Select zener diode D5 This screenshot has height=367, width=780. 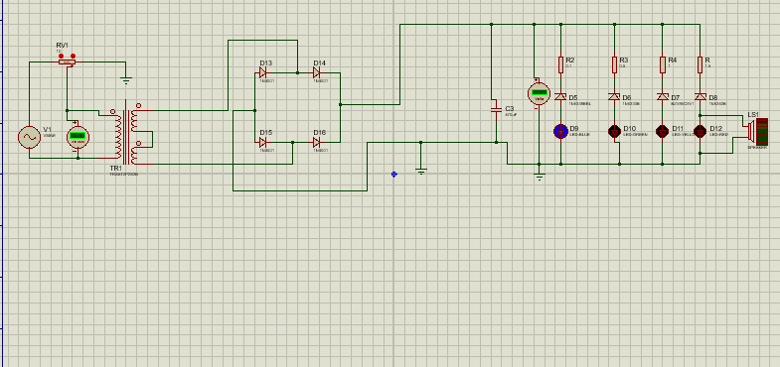(x=560, y=97)
